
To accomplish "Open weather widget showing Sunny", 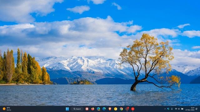I will 7,109.
